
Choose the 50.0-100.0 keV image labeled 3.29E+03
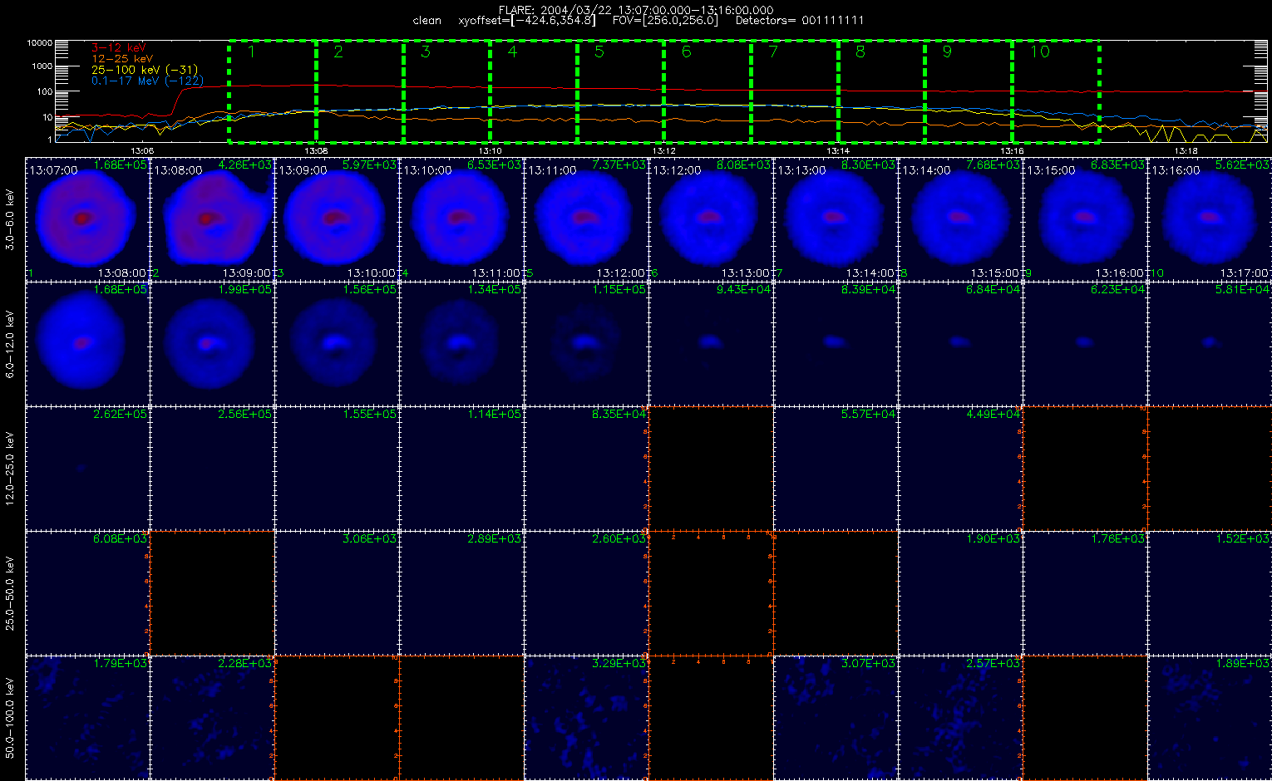tap(587, 717)
